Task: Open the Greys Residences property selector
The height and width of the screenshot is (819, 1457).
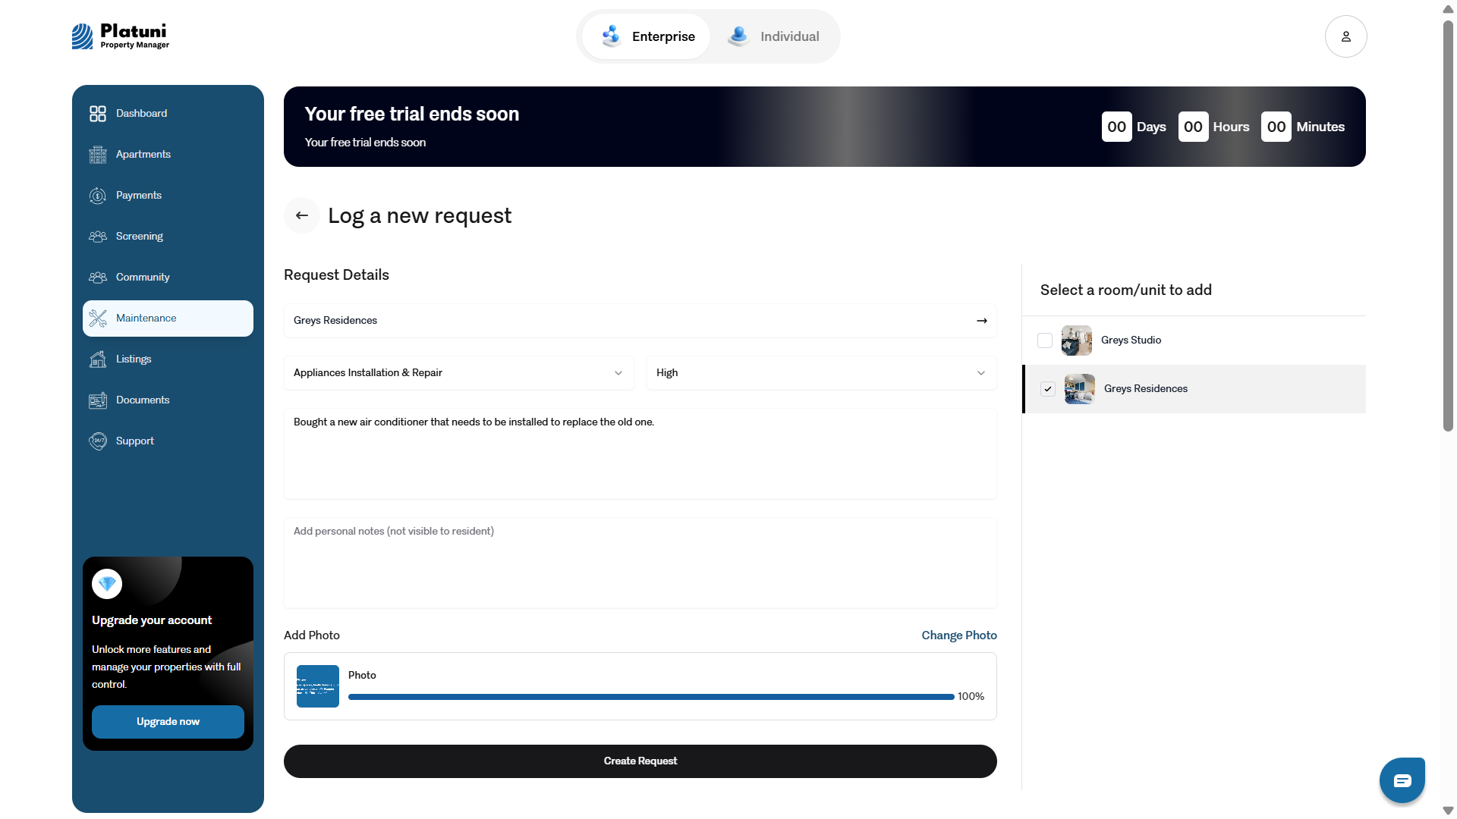Action: [640, 321]
